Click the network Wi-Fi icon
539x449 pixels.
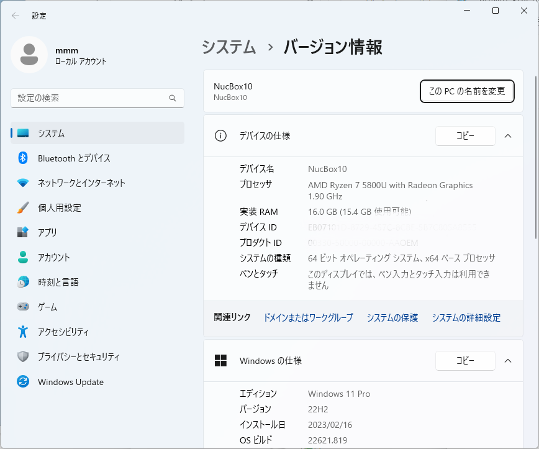pyautogui.click(x=23, y=183)
